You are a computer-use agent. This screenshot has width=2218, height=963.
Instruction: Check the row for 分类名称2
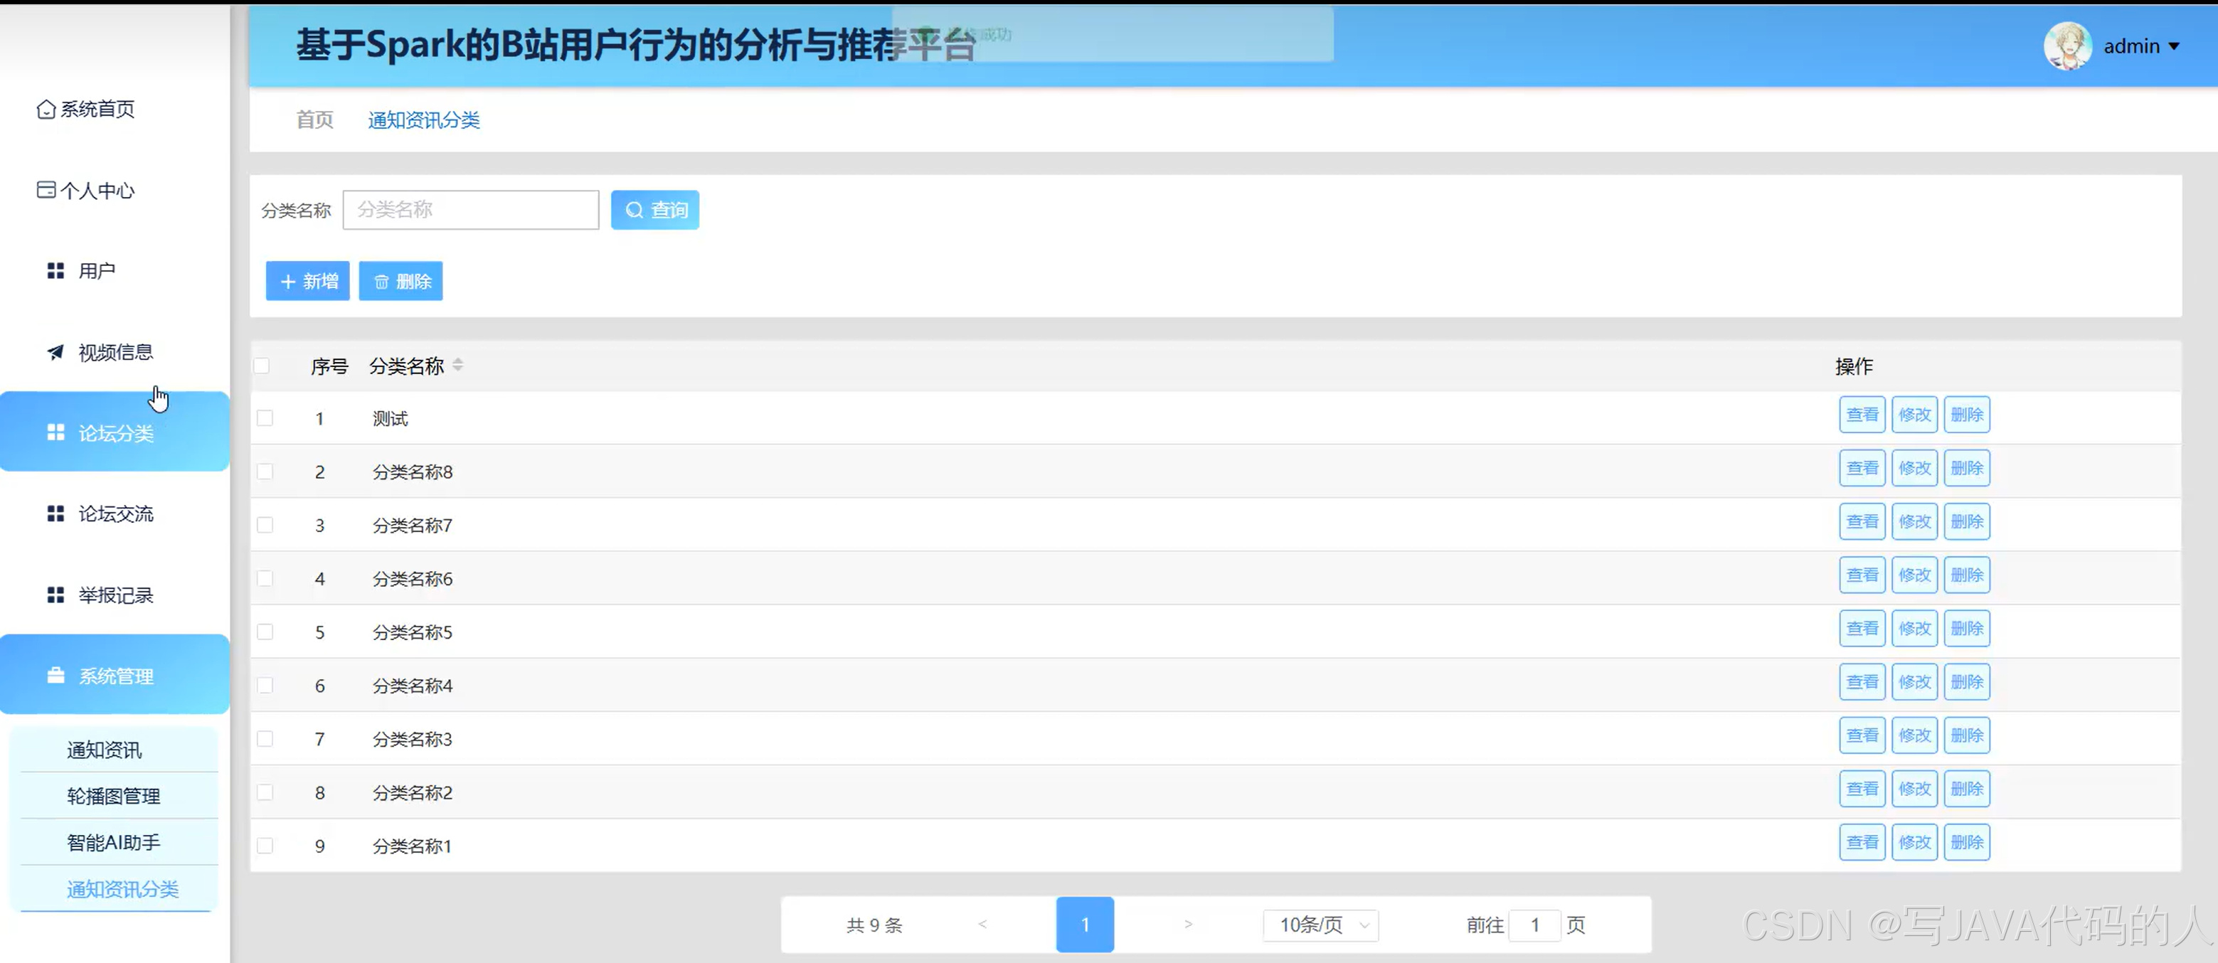coord(265,792)
